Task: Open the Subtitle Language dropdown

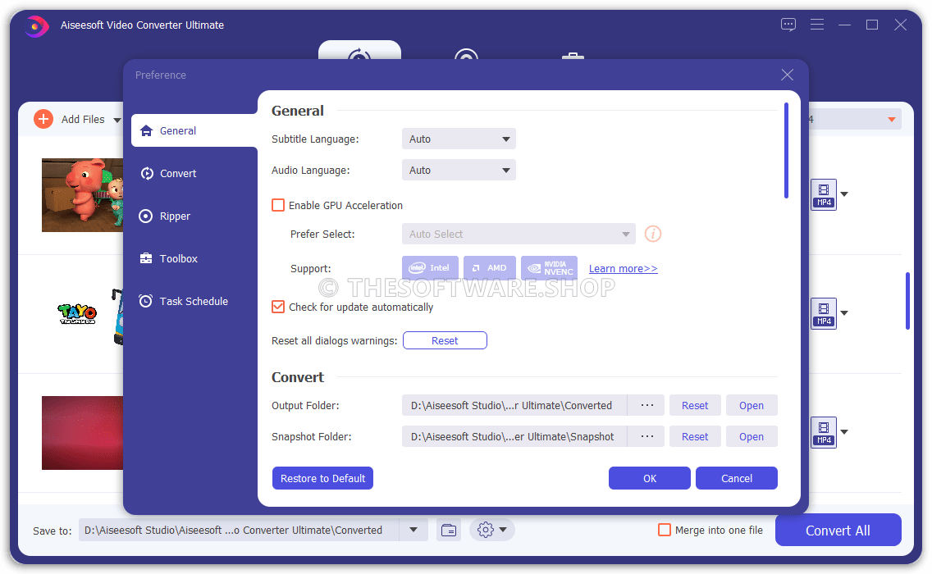Action: 459,139
